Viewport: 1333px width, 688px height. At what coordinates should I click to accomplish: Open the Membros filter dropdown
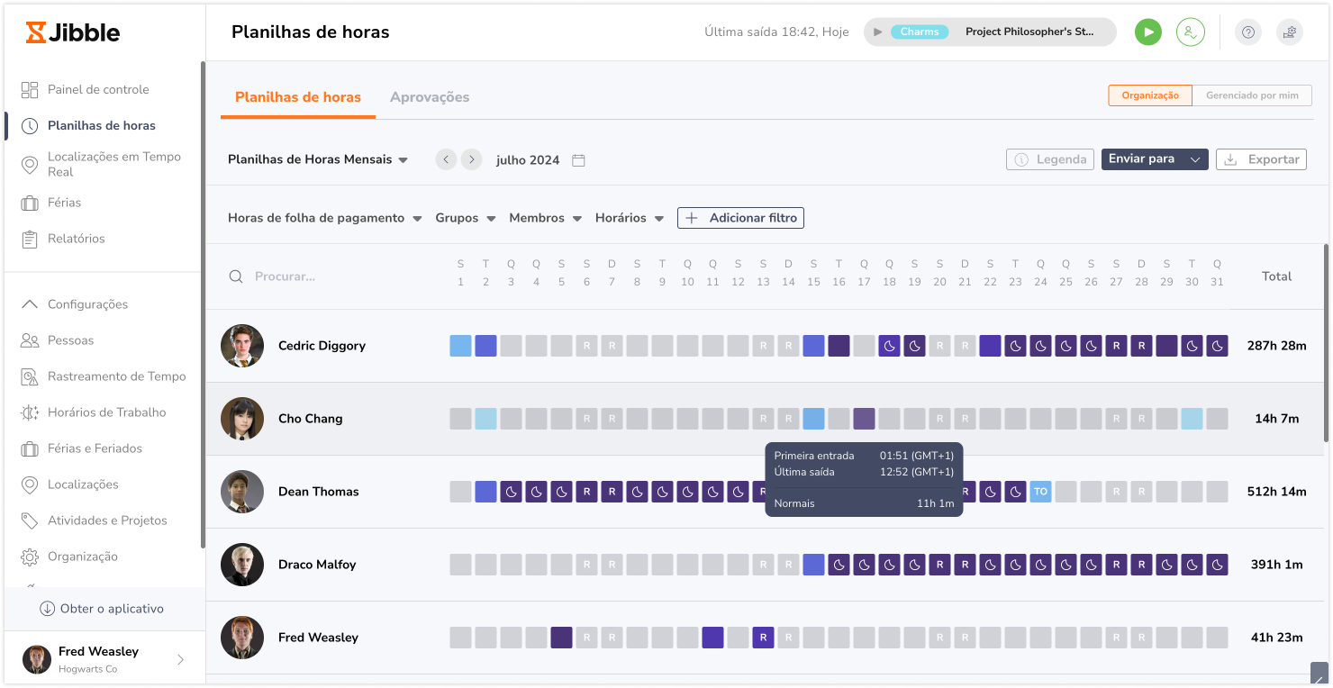(x=545, y=218)
